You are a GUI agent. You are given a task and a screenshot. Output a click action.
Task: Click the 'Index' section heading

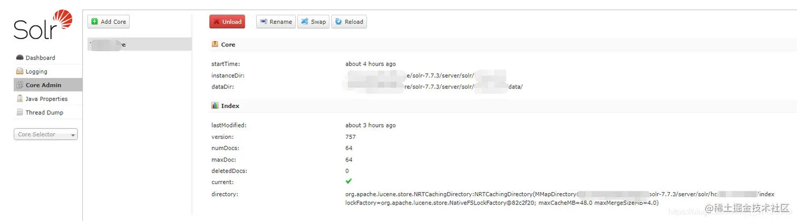coord(230,106)
